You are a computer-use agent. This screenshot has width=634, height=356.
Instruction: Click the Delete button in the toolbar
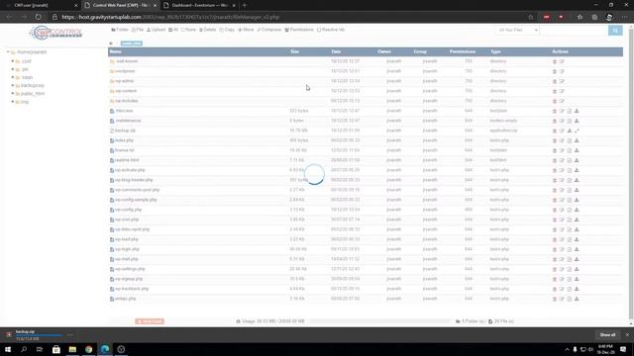[x=207, y=30]
